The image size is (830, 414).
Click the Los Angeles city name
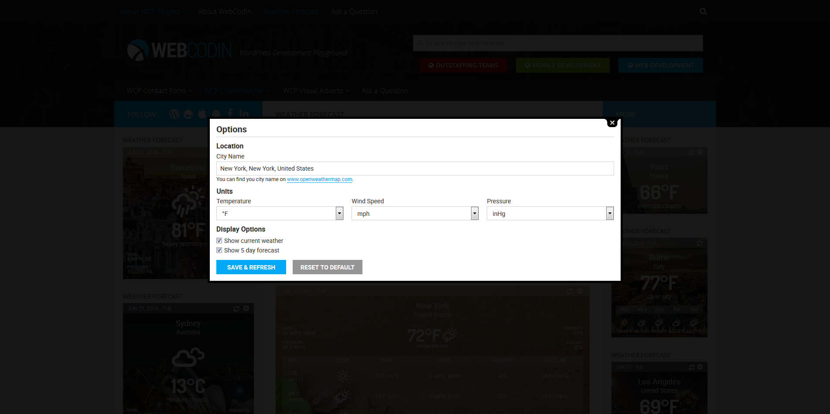click(659, 382)
